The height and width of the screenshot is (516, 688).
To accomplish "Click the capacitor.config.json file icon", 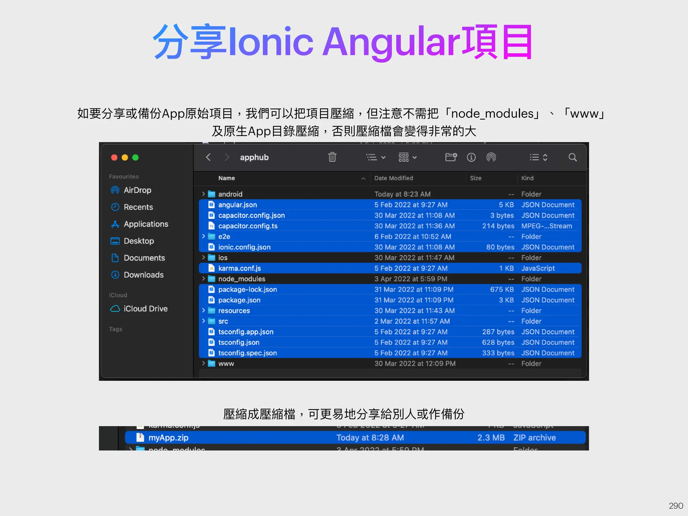I will click(211, 215).
